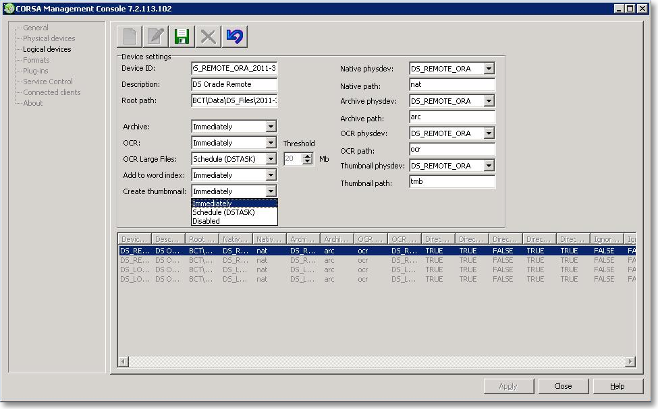The width and height of the screenshot is (658, 409).
Task: Click the OCR path field
Action: 452,149
